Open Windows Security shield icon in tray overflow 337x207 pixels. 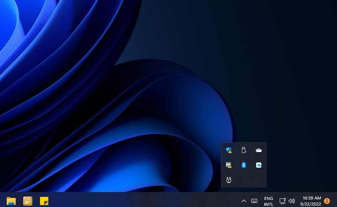pyautogui.click(x=229, y=150)
